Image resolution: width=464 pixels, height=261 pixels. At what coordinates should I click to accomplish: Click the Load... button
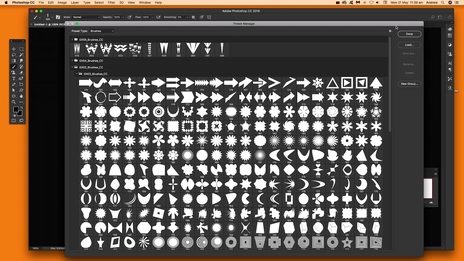pos(409,45)
